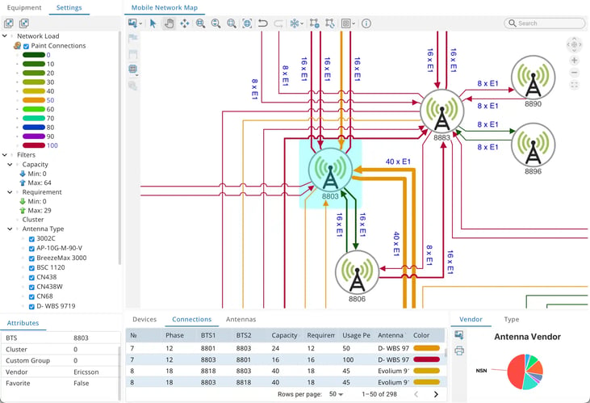Click the 50 load color swatch
The width and height of the screenshot is (590, 403).
click(34, 100)
